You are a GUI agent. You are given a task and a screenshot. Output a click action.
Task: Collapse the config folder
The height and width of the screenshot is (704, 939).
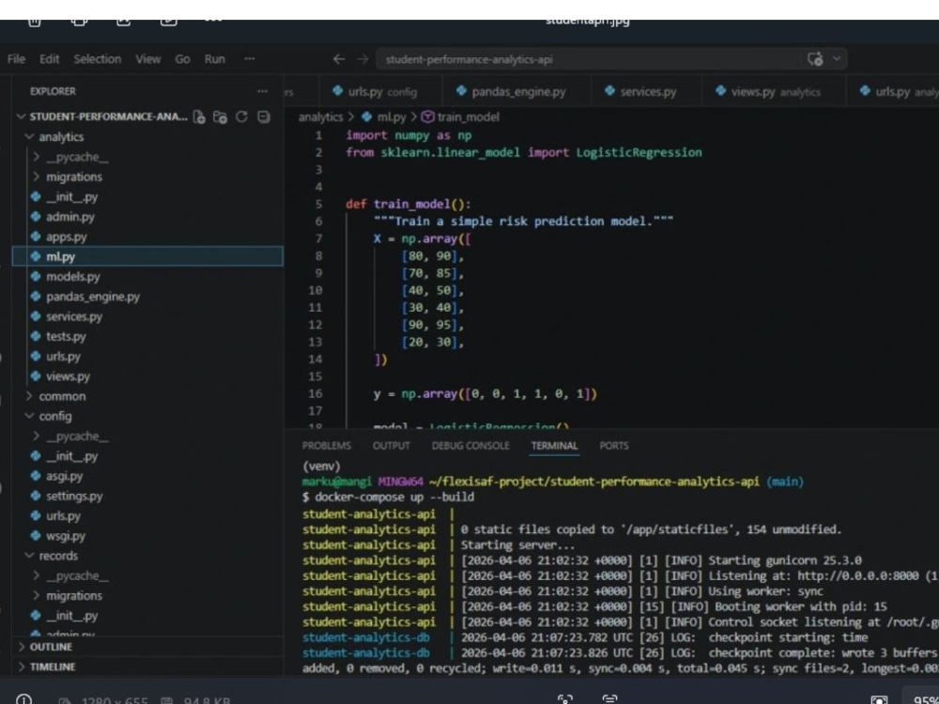[29, 416]
